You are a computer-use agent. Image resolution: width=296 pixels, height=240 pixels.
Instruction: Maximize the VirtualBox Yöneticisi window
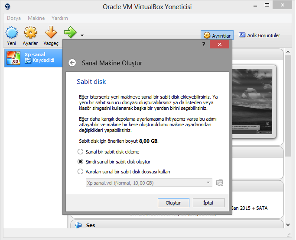(x=267, y=5)
